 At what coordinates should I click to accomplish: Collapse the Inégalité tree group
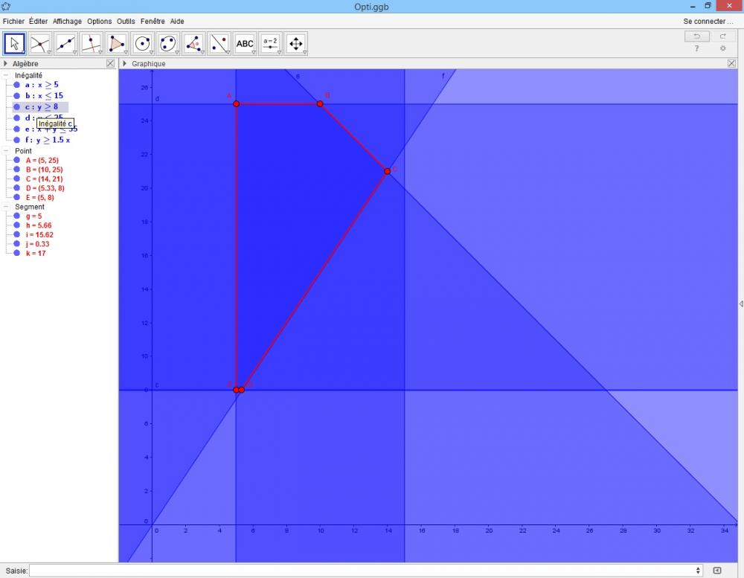(x=6, y=75)
